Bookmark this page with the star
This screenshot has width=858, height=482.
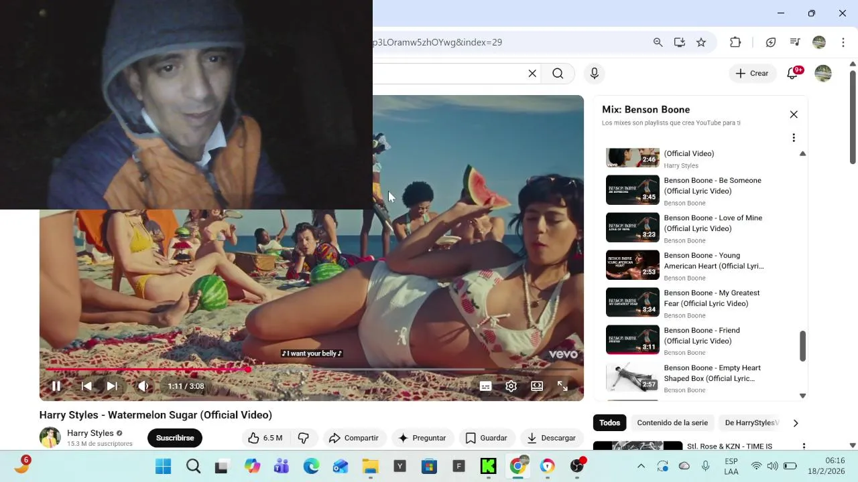coord(701,42)
